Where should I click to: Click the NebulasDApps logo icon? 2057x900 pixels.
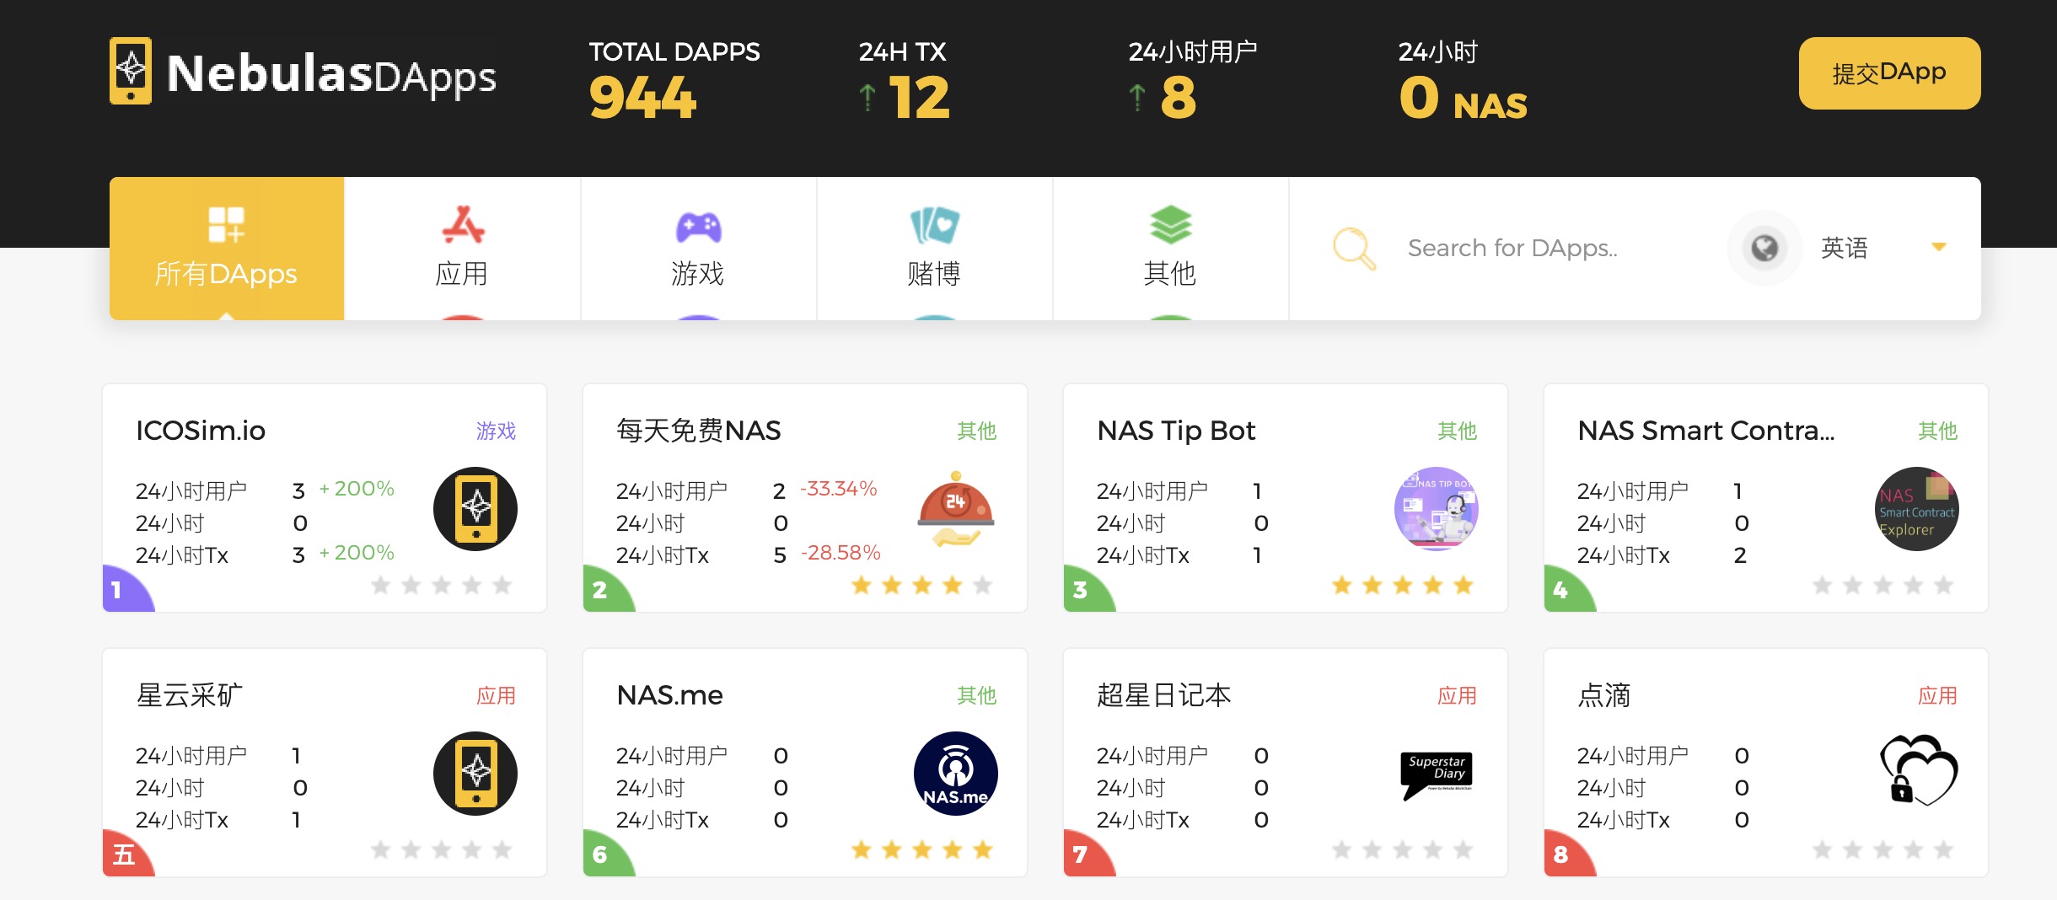coord(131,71)
